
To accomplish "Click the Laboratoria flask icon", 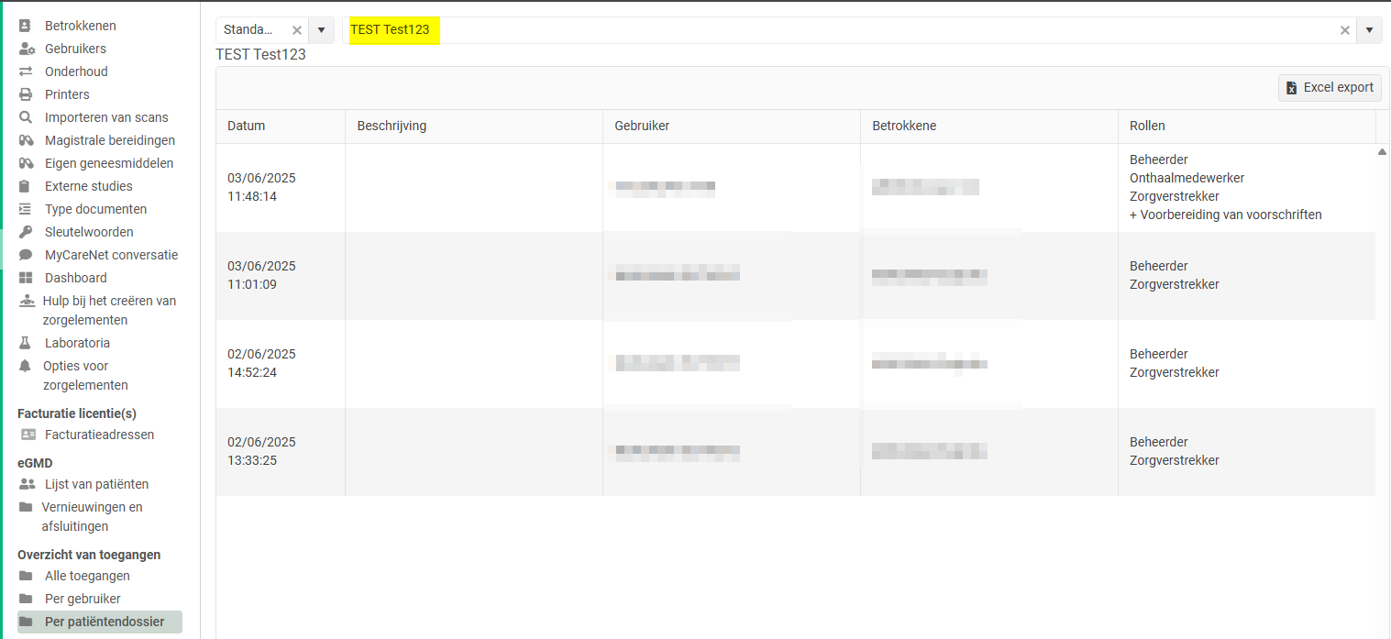I will (x=26, y=343).
